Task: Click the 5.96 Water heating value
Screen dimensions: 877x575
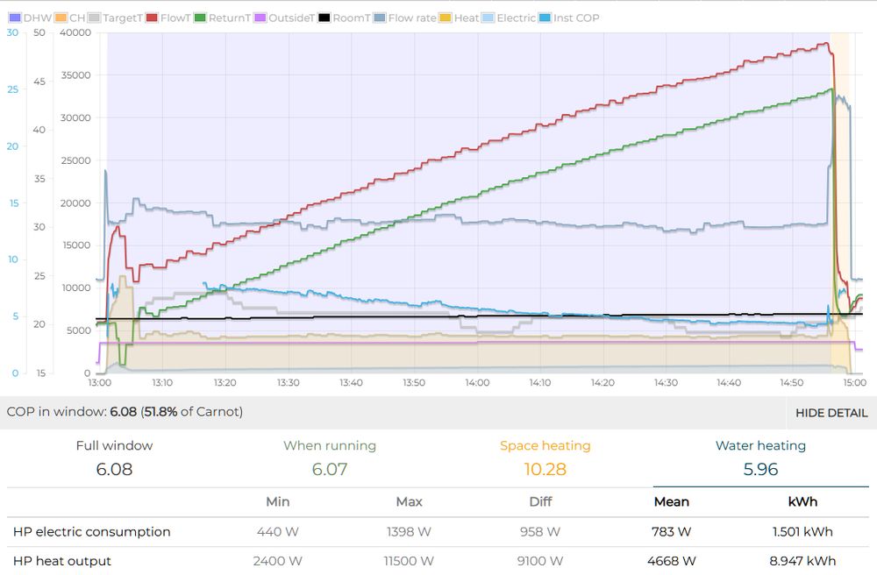Action: coord(760,469)
